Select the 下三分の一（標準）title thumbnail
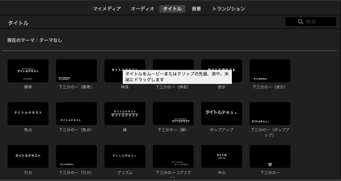 [76, 71]
